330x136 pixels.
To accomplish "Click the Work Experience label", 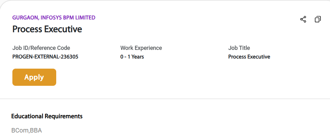I will 141,48.
